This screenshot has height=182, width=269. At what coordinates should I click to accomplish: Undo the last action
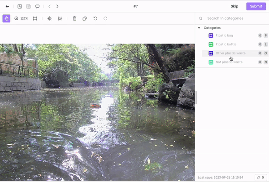point(95,18)
